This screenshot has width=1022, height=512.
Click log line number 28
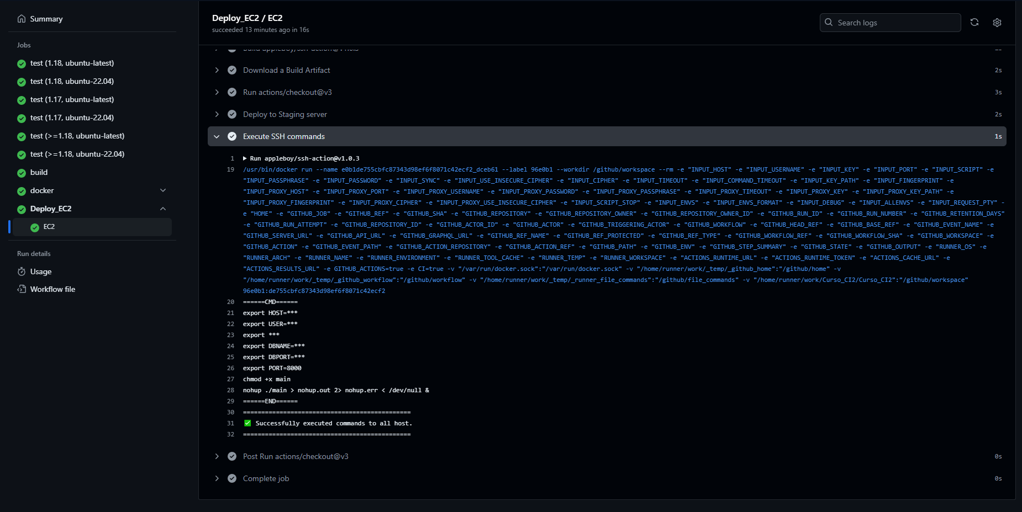230,390
